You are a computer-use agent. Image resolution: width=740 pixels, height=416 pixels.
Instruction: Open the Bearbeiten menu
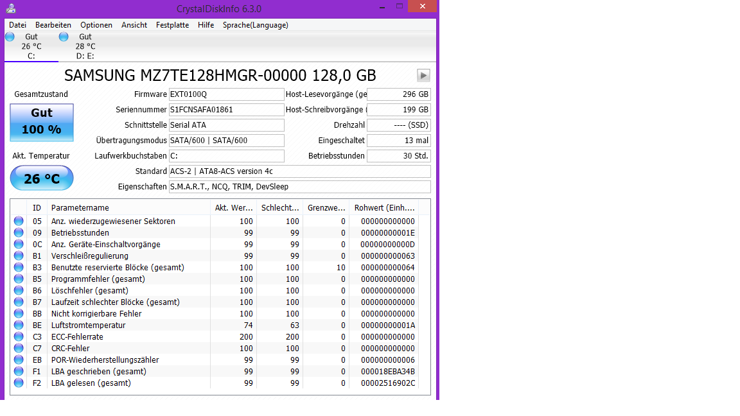coord(53,25)
